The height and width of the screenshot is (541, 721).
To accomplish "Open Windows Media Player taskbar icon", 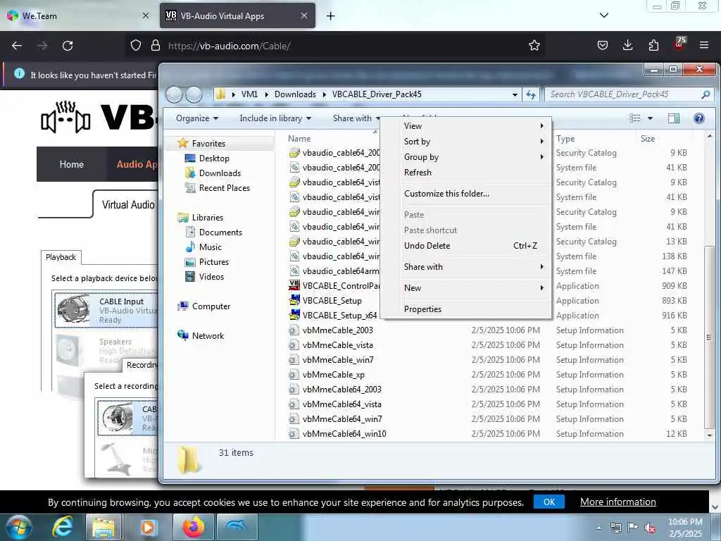I will click(148, 527).
